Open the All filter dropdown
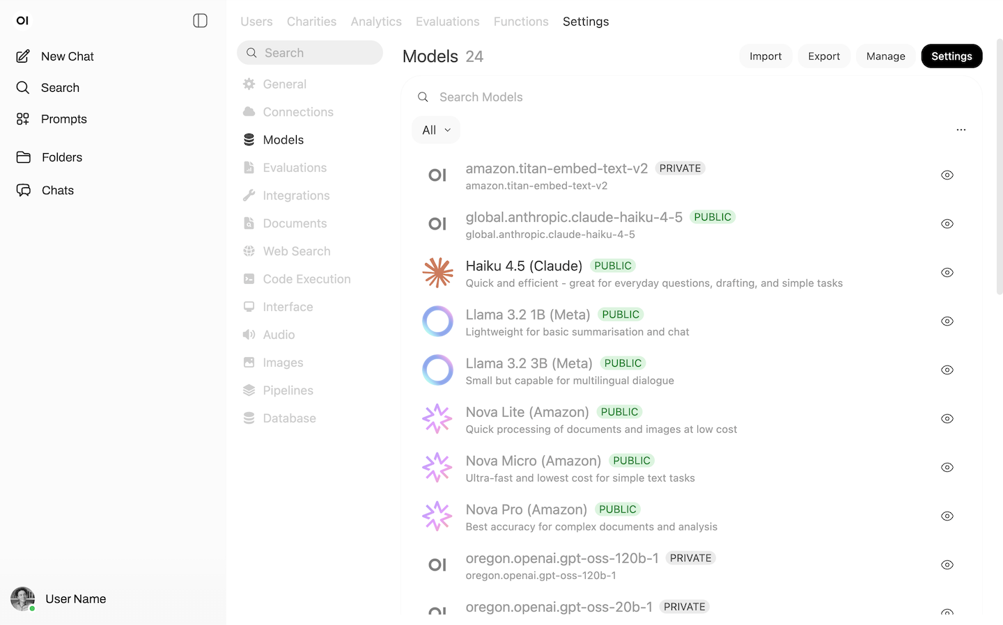This screenshot has width=1003, height=625. point(436,130)
